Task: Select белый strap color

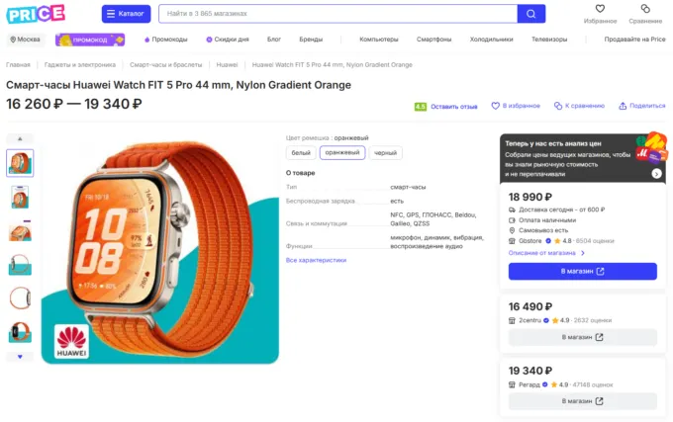Action: (x=301, y=153)
